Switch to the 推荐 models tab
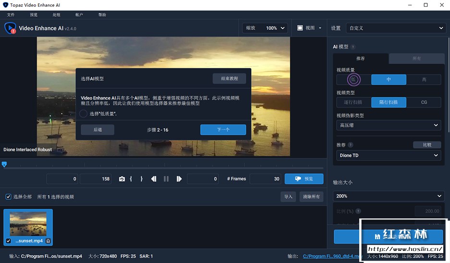 (361, 58)
